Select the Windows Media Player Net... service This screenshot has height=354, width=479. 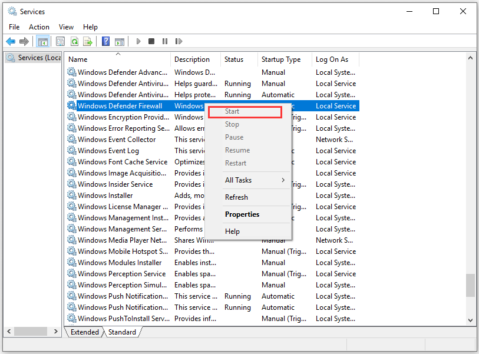tap(122, 240)
